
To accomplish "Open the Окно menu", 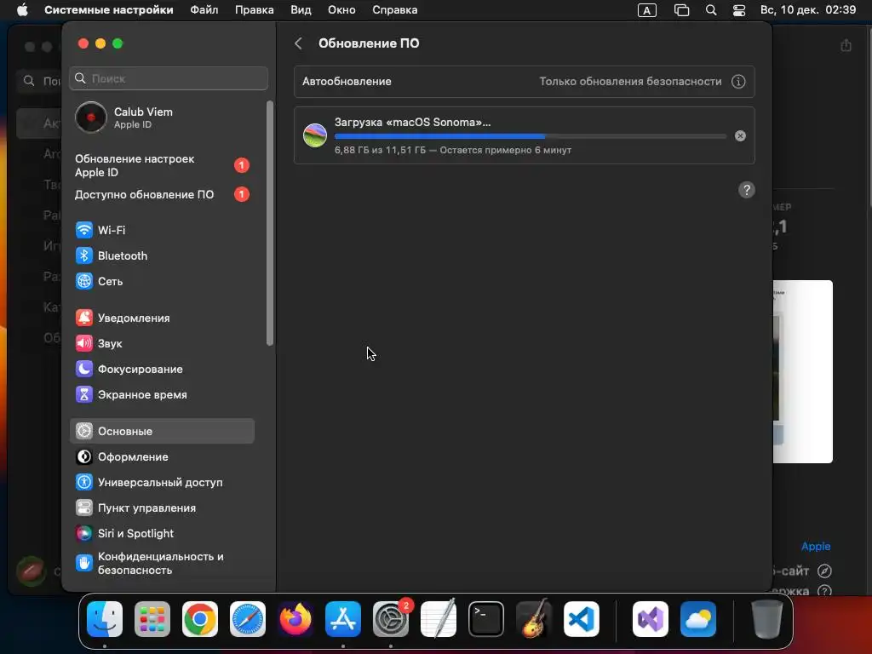I will (x=341, y=10).
